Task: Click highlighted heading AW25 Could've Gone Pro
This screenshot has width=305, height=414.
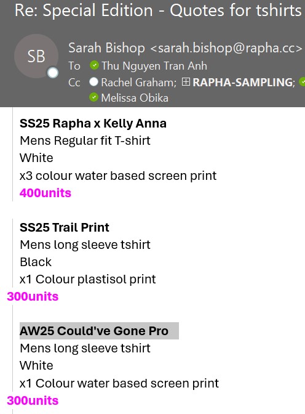Action: 94,331
